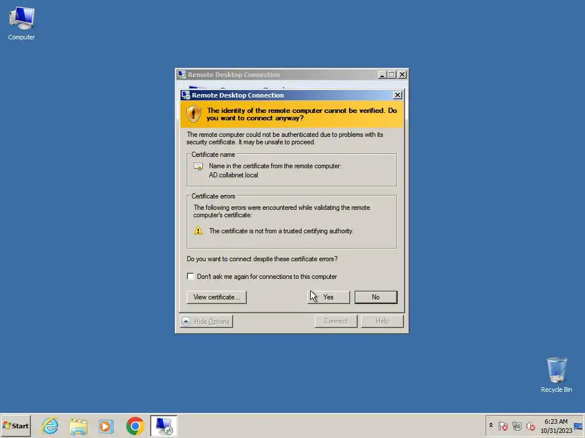
Task: Launch Windows Media Player from taskbar
Action: click(106, 425)
